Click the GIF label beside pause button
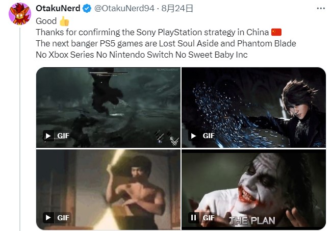 tap(209, 218)
